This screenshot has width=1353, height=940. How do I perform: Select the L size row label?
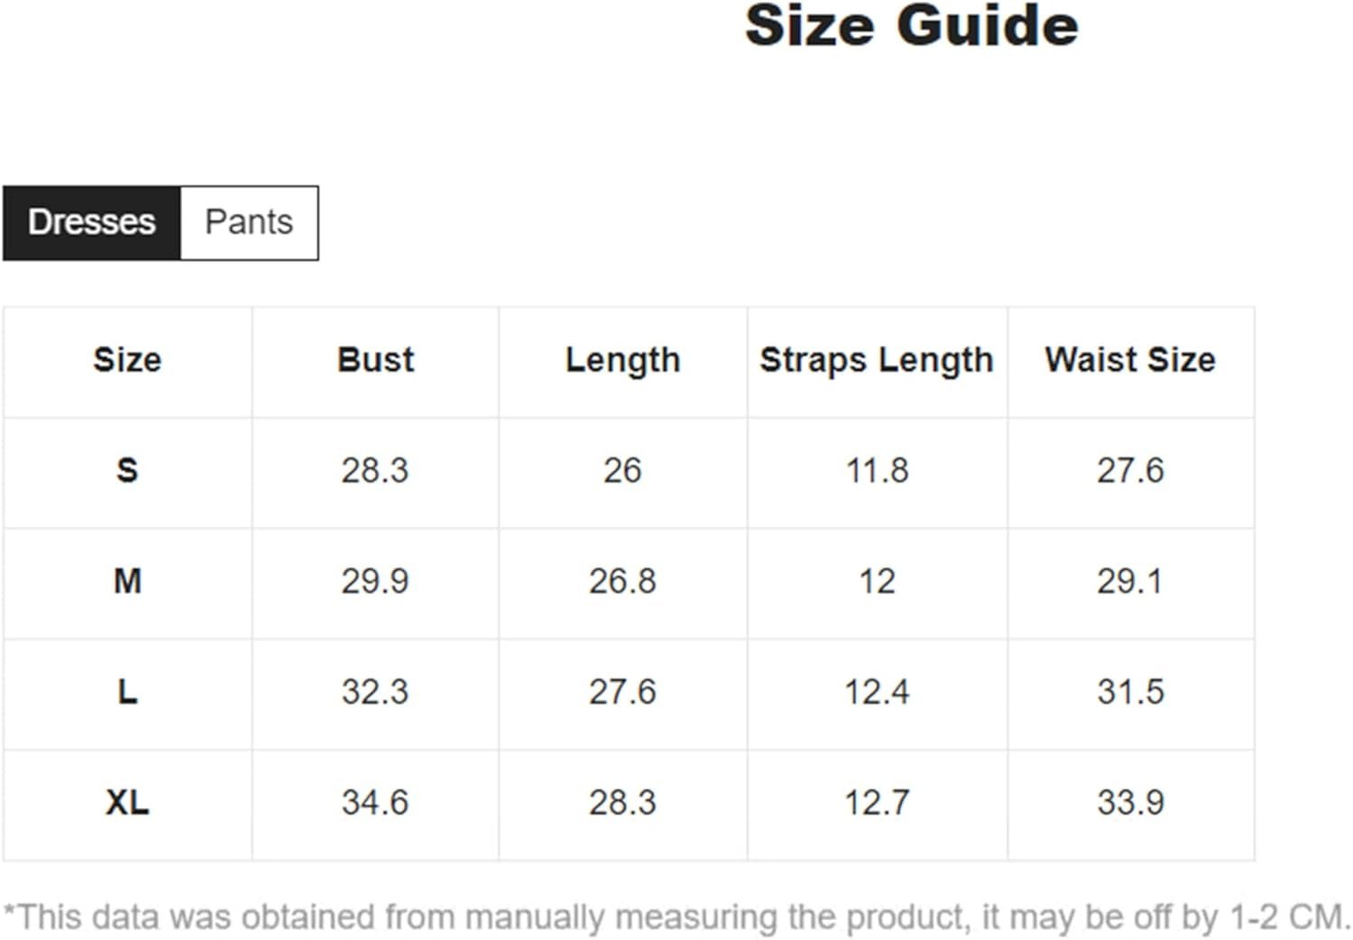point(127,693)
